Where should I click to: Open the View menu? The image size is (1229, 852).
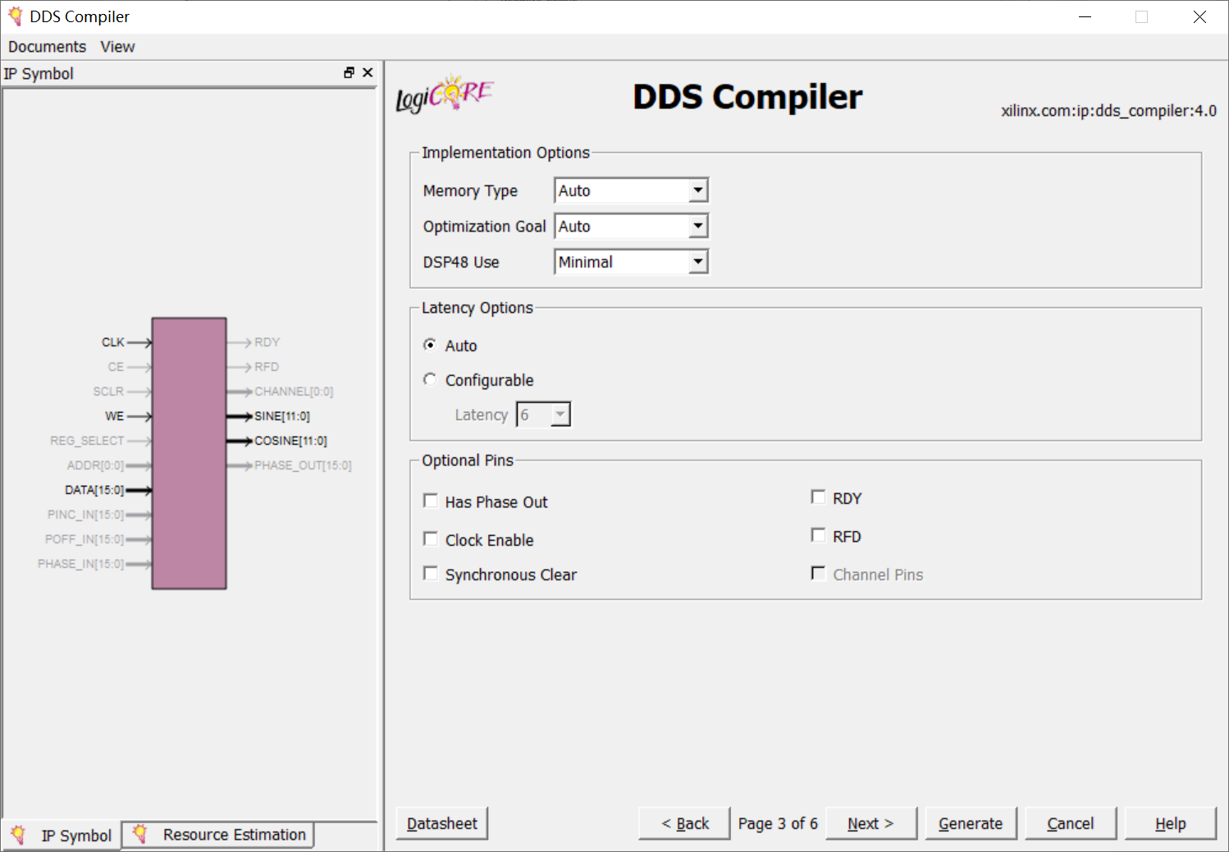point(117,47)
